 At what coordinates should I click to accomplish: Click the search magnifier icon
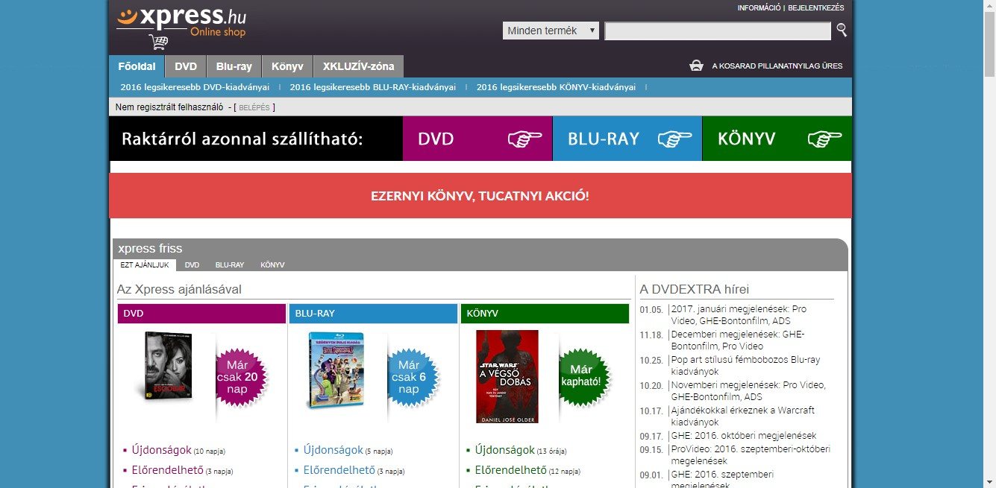(x=842, y=30)
